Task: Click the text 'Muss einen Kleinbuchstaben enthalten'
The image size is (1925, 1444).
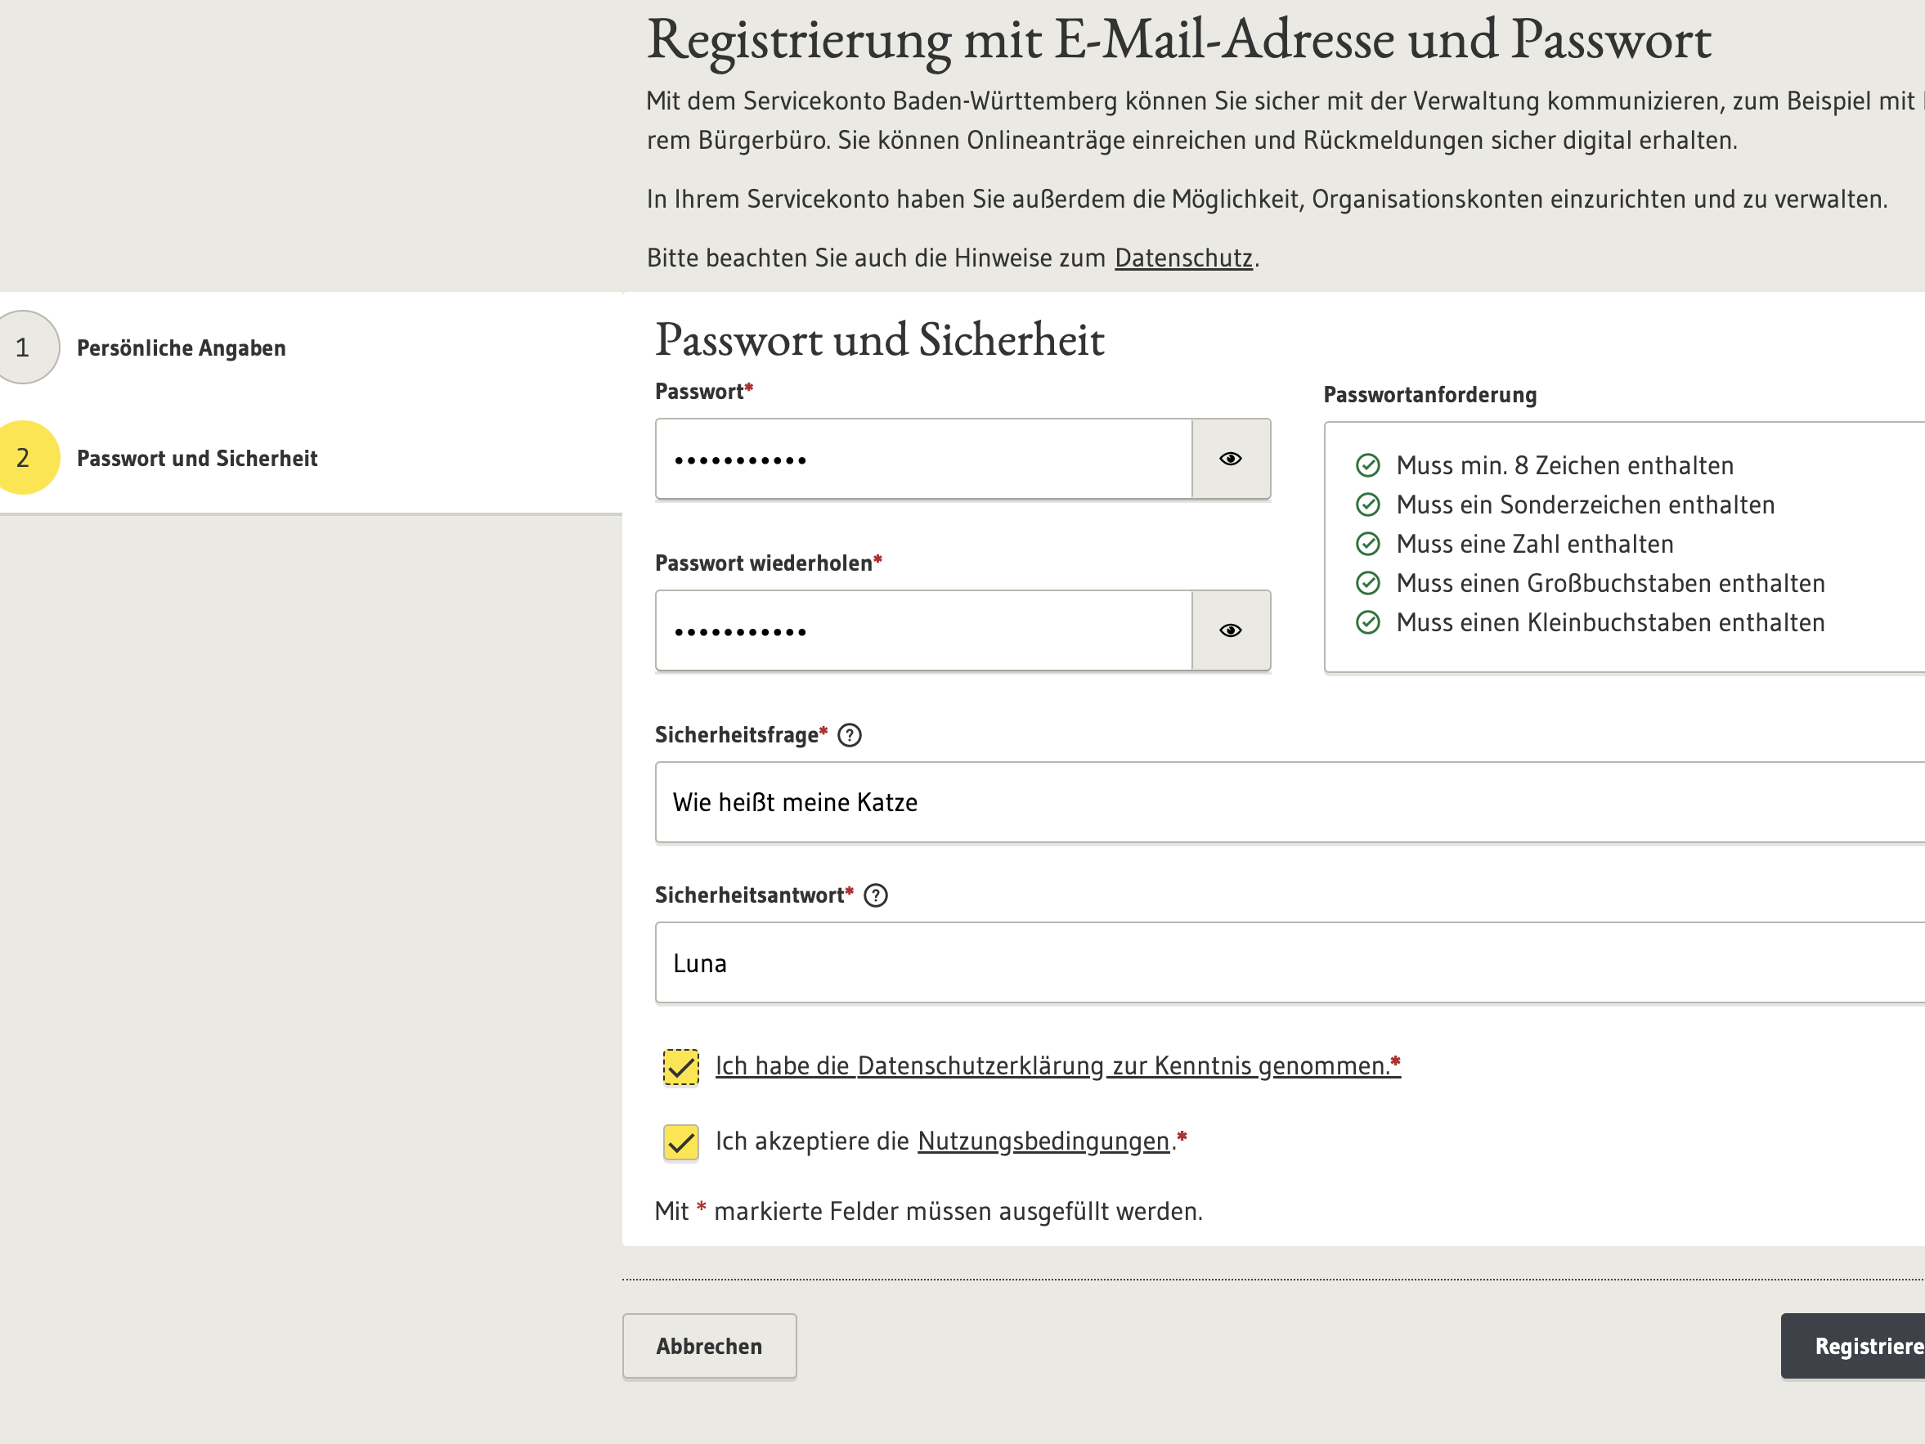Action: (x=1611, y=622)
